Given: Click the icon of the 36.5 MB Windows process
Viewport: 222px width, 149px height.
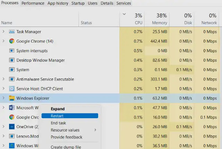Looking at the screenshot, I should coord(12,146).
